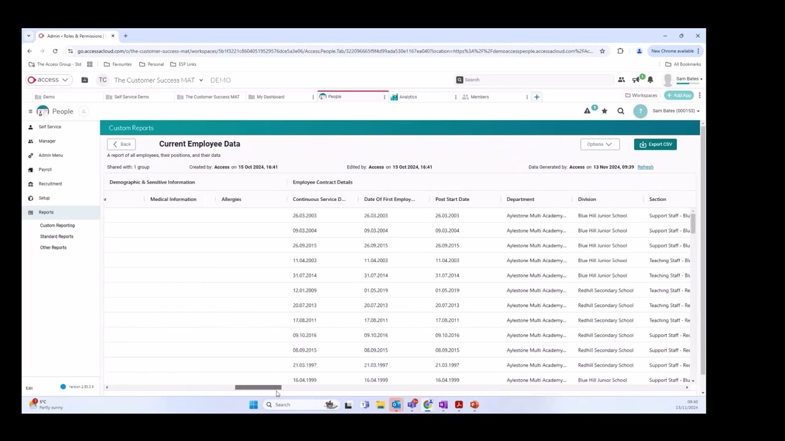Click the top workspace Search field
785x441 pixels.
[x=534, y=80]
